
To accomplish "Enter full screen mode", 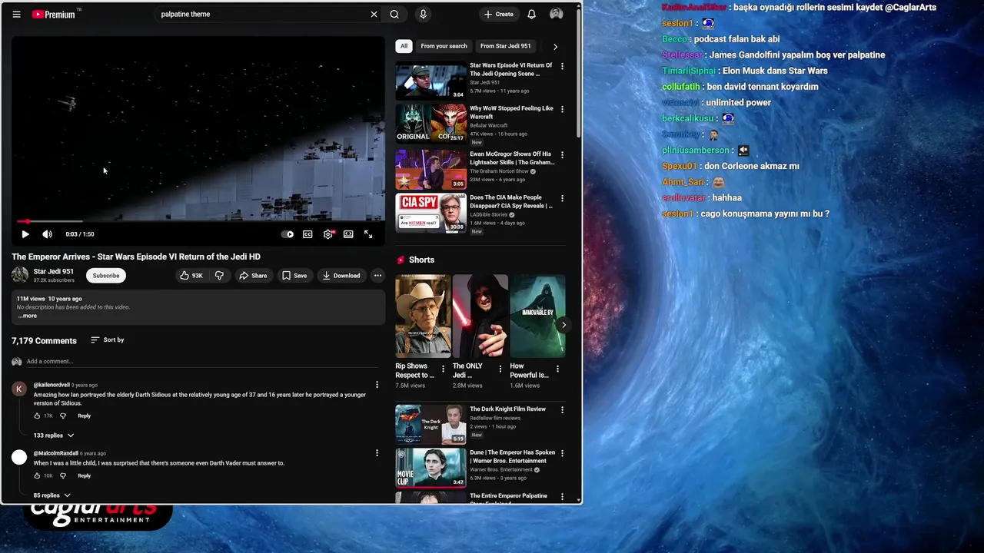I will click(368, 234).
